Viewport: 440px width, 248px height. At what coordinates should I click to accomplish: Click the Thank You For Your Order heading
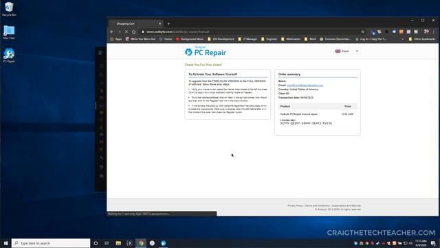pyautogui.click(x=203, y=65)
